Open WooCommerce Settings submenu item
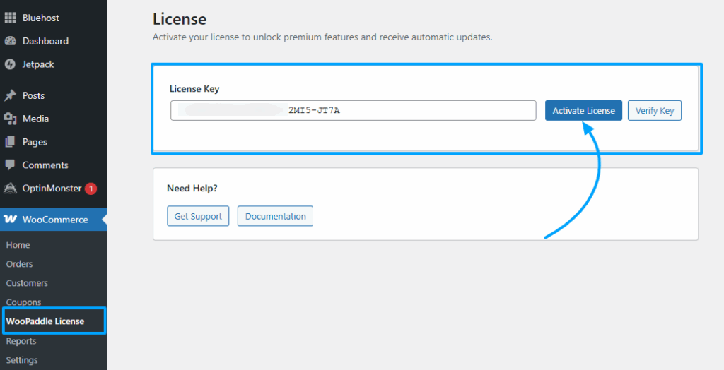This screenshot has height=370, width=724. coord(22,360)
